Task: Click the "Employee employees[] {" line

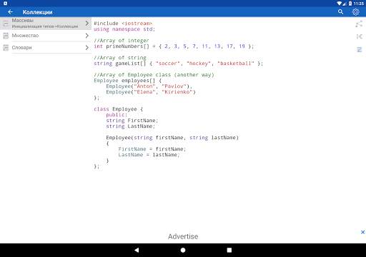Action: coord(127,81)
